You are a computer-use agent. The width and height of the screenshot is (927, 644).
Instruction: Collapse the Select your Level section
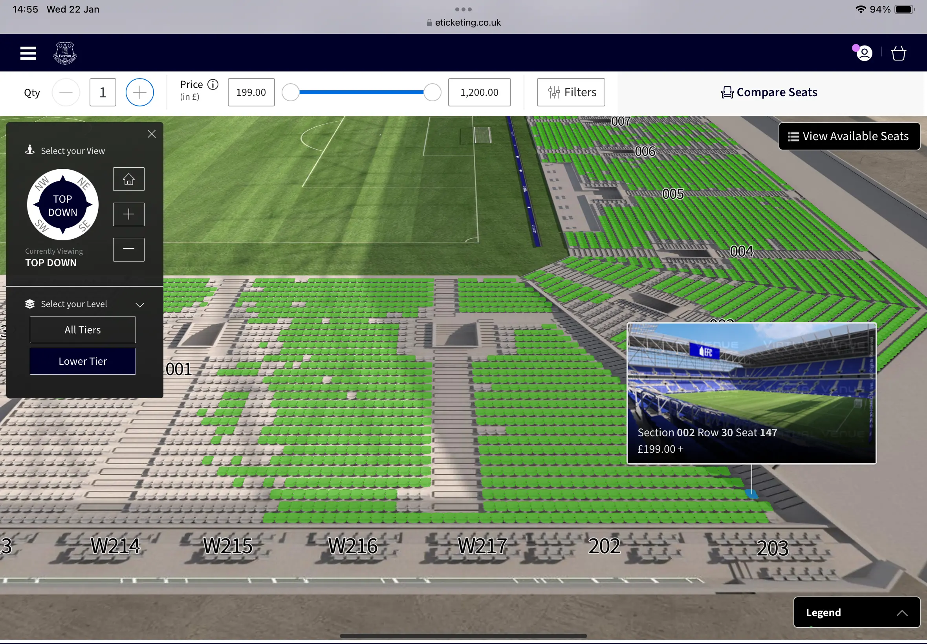[139, 305]
